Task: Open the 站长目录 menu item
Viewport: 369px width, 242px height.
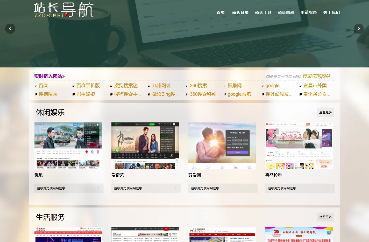Action: coord(240,12)
